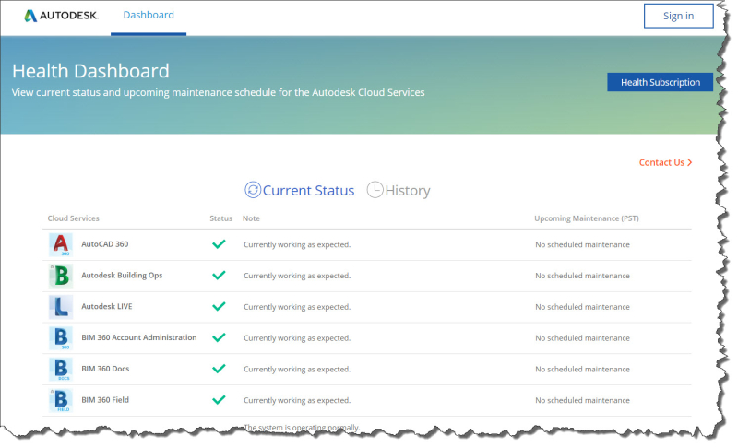The image size is (738, 448).
Task: Click the BIM 360 Field icon
Action: pyautogui.click(x=61, y=400)
